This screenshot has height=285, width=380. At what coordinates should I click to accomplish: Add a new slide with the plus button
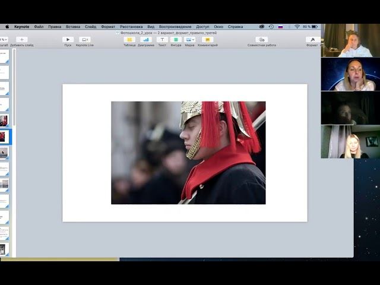[x=22, y=40]
